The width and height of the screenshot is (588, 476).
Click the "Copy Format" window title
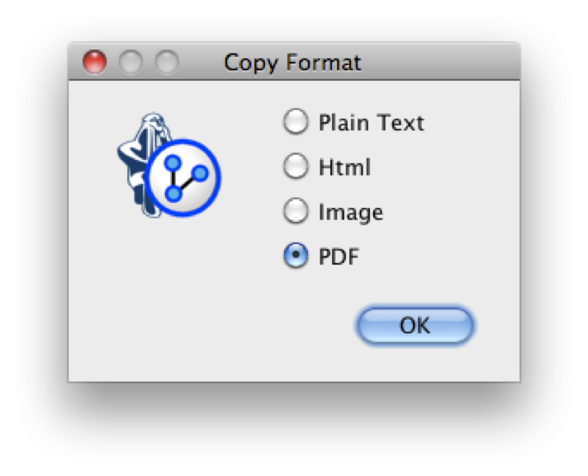292,63
